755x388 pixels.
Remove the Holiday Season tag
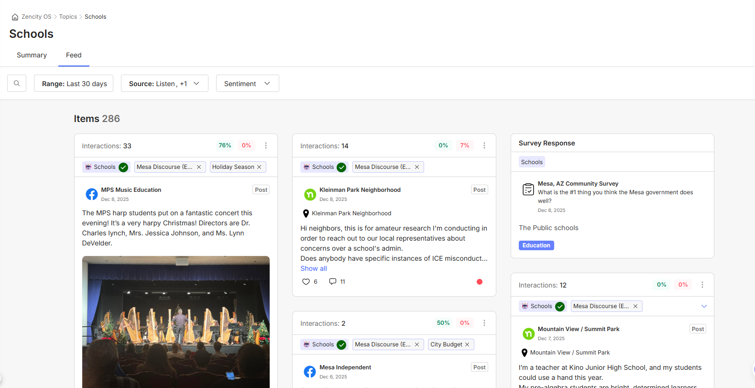(259, 167)
